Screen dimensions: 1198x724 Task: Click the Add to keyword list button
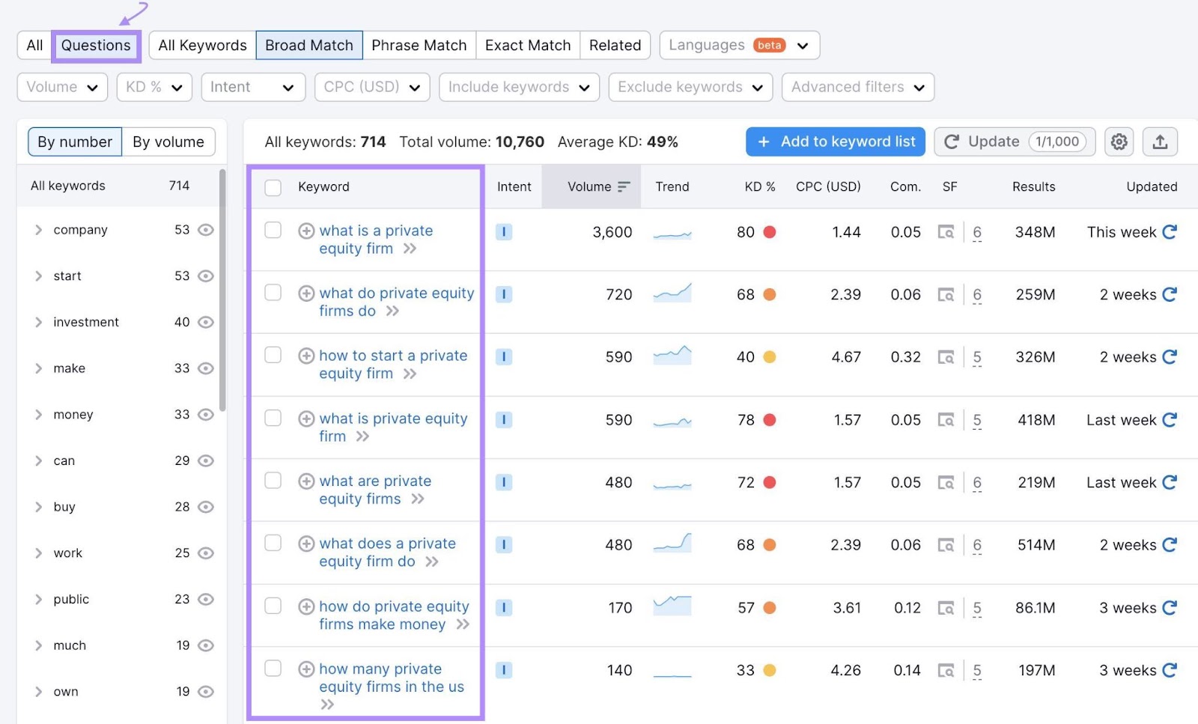(x=835, y=142)
